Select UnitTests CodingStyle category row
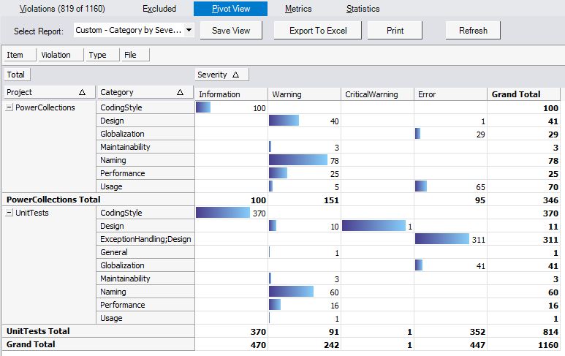The width and height of the screenshot is (565, 356). (145, 213)
